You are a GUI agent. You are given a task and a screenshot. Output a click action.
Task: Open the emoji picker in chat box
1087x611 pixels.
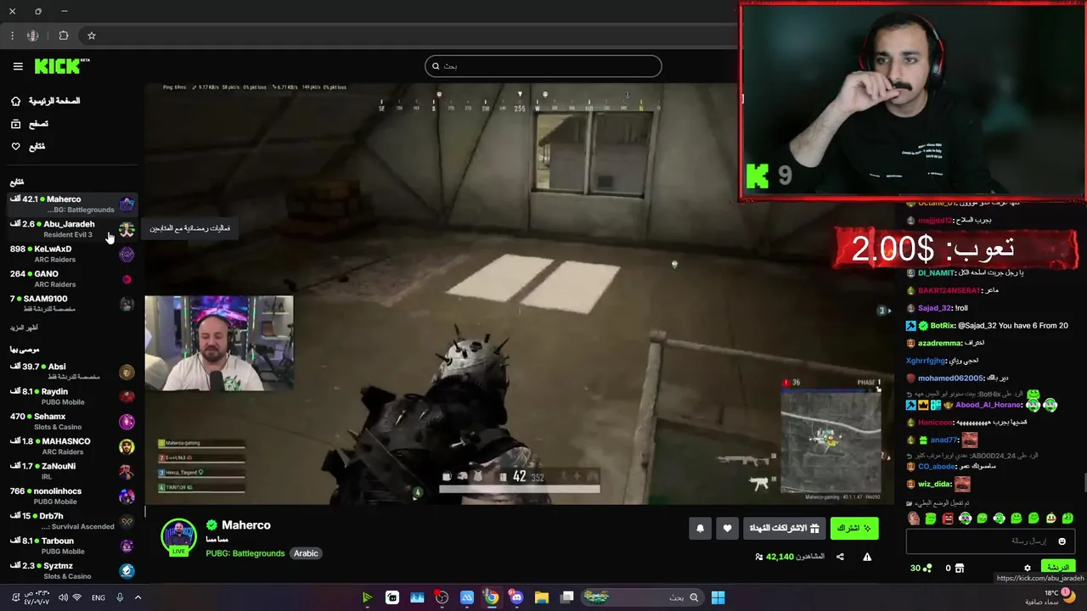point(1062,541)
